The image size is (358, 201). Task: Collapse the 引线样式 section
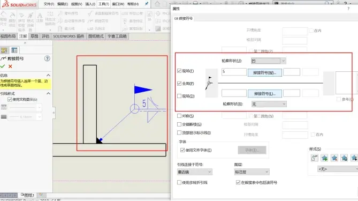click(x=48, y=93)
